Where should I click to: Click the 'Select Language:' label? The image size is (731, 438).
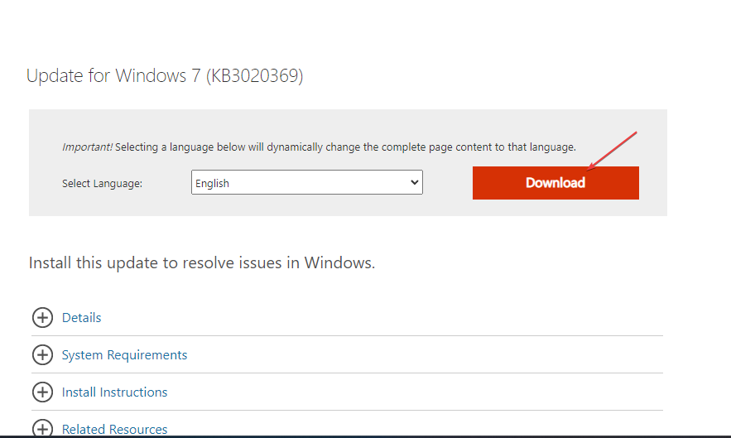(x=102, y=184)
